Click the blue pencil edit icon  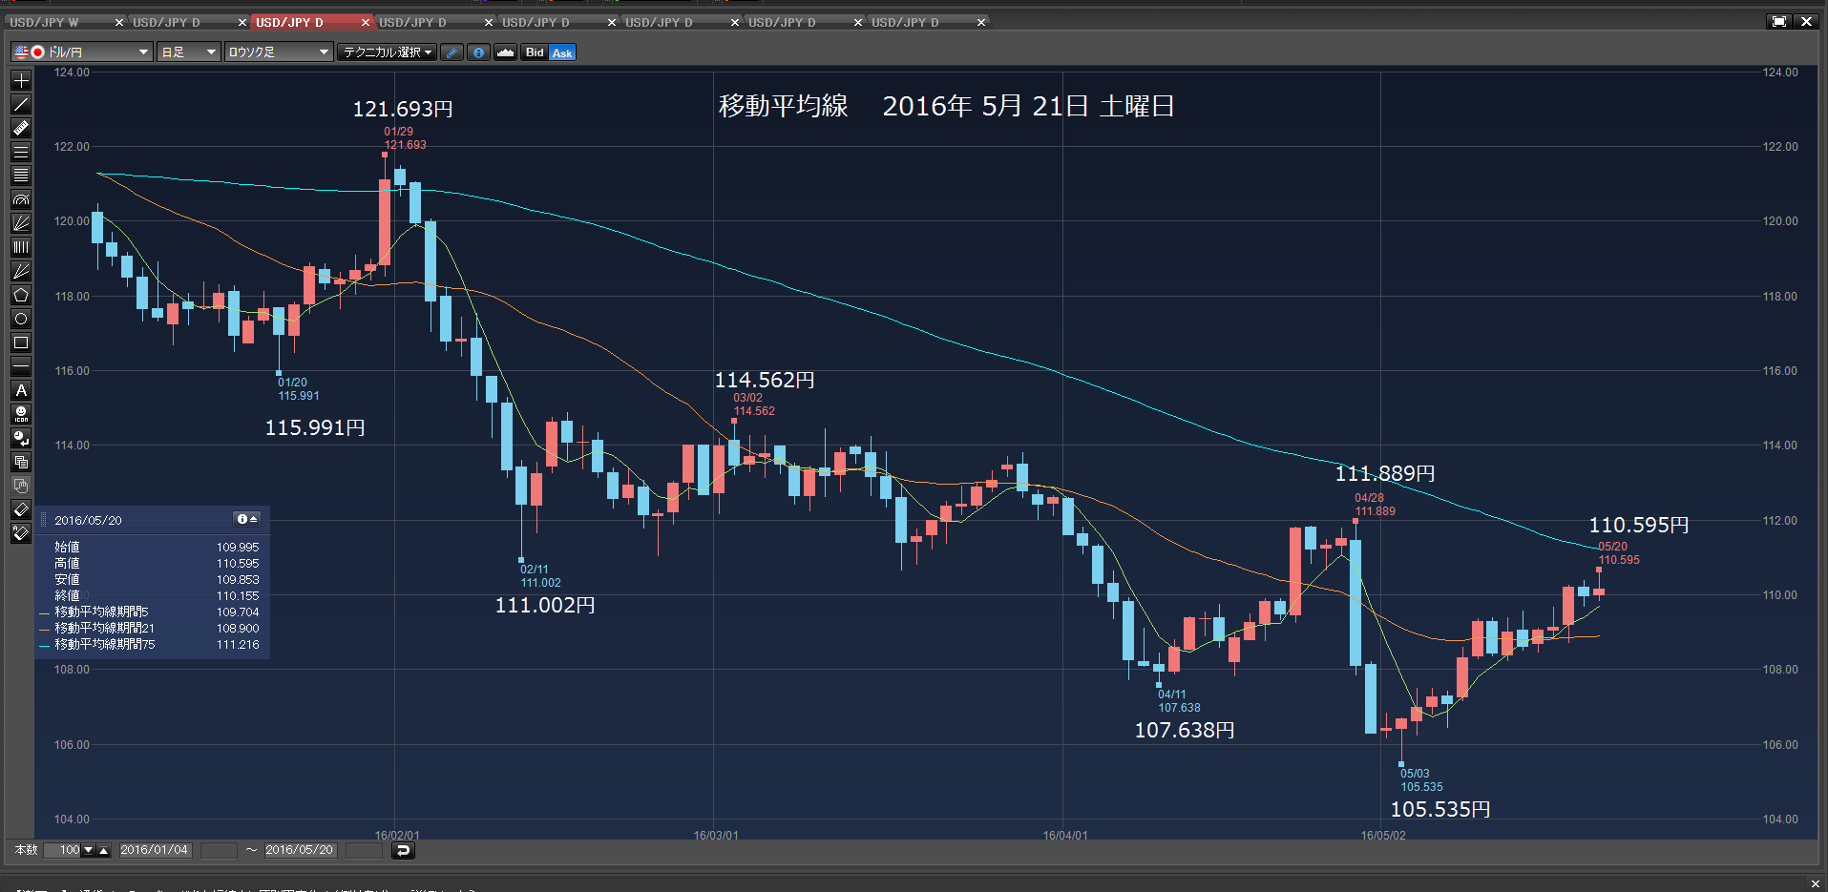point(452,52)
